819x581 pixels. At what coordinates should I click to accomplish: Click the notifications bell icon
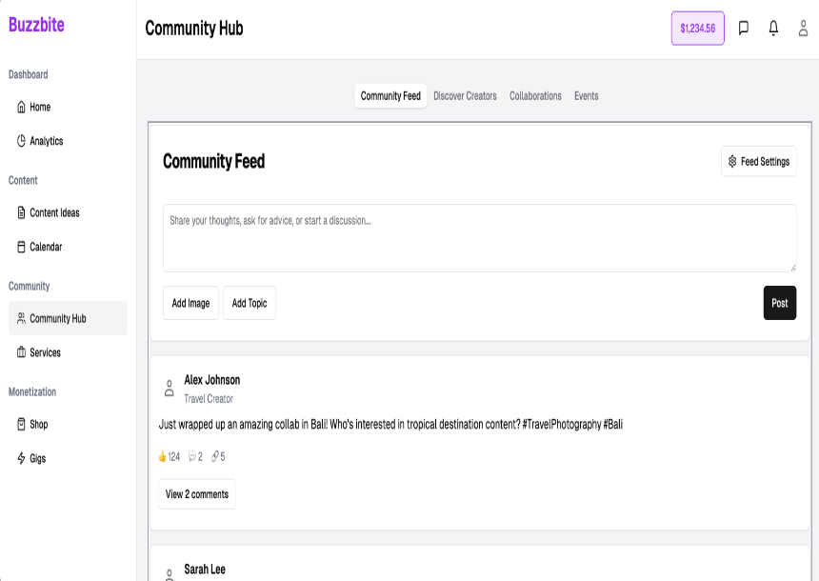[x=773, y=29]
